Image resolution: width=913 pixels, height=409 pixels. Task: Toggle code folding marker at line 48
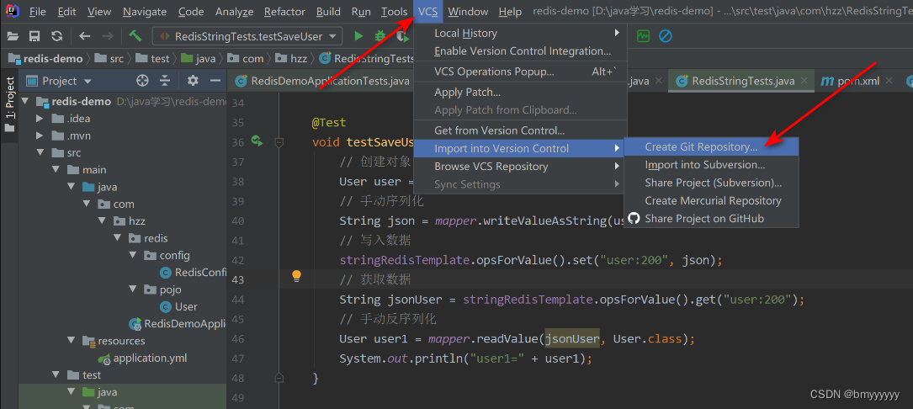279,378
